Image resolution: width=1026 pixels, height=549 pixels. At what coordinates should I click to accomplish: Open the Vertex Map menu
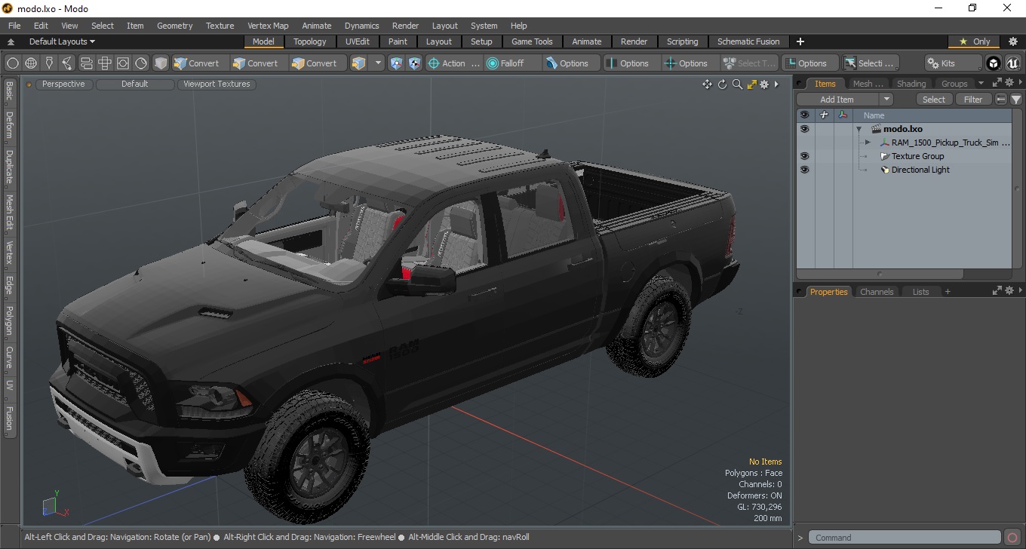[268, 26]
